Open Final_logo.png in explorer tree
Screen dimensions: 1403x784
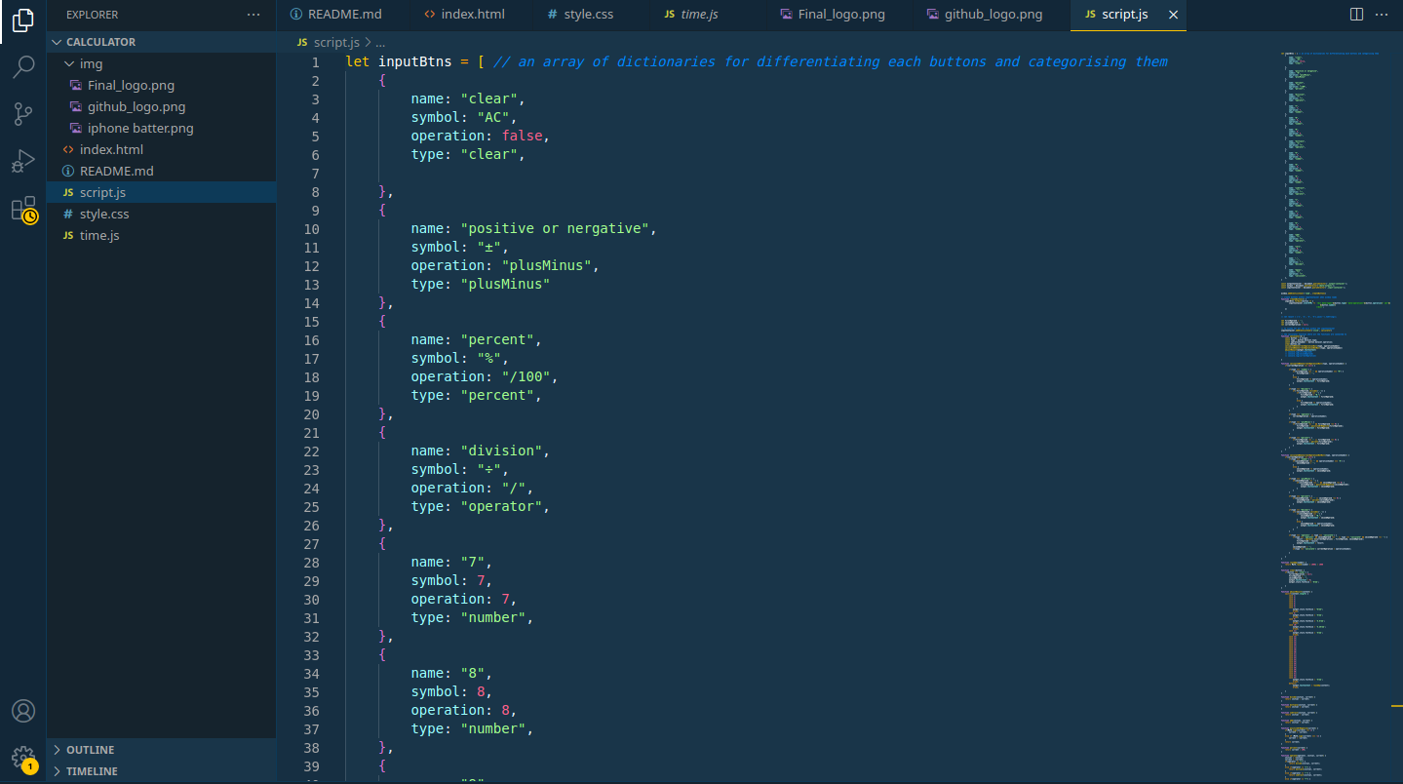click(161, 85)
